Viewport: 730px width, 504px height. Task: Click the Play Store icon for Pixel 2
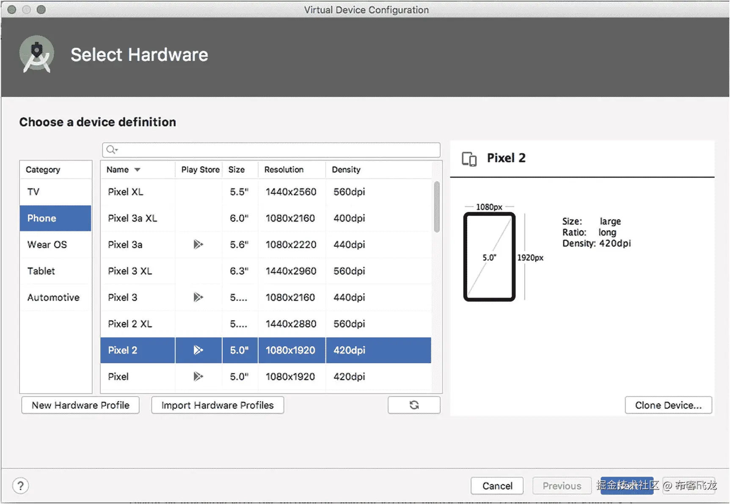(x=198, y=350)
